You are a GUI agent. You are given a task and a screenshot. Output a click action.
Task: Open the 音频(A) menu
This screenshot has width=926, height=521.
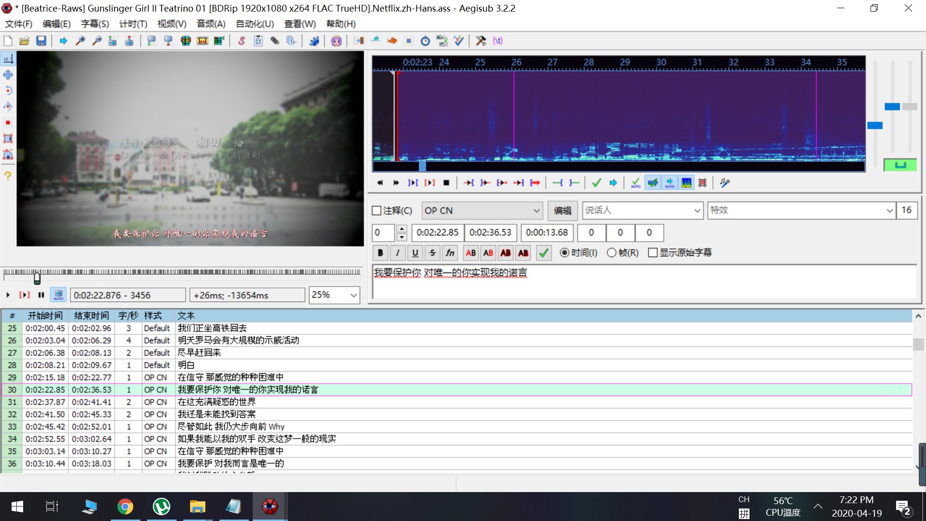coord(211,24)
